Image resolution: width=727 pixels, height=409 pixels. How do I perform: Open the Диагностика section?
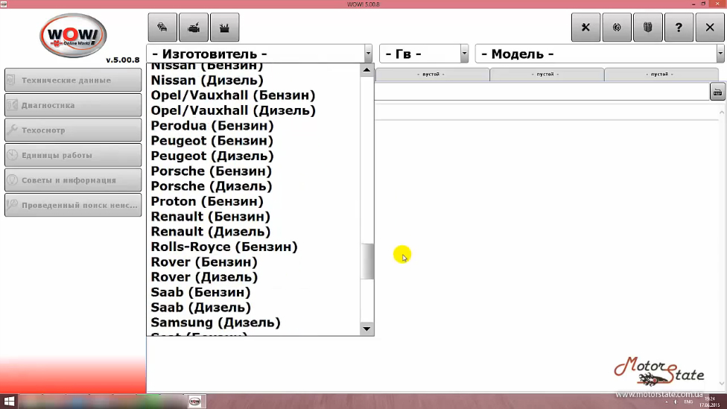pos(73,105)
